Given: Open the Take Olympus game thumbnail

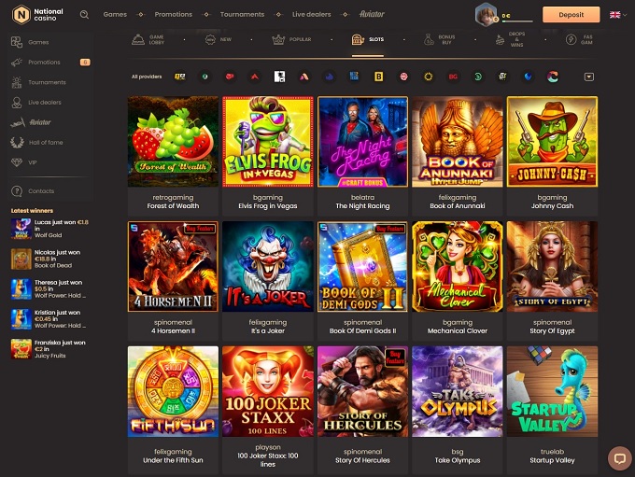Looking at the screenshot, I should (x=458, y=391).
